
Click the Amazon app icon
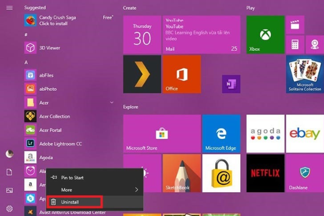point(30,185)
